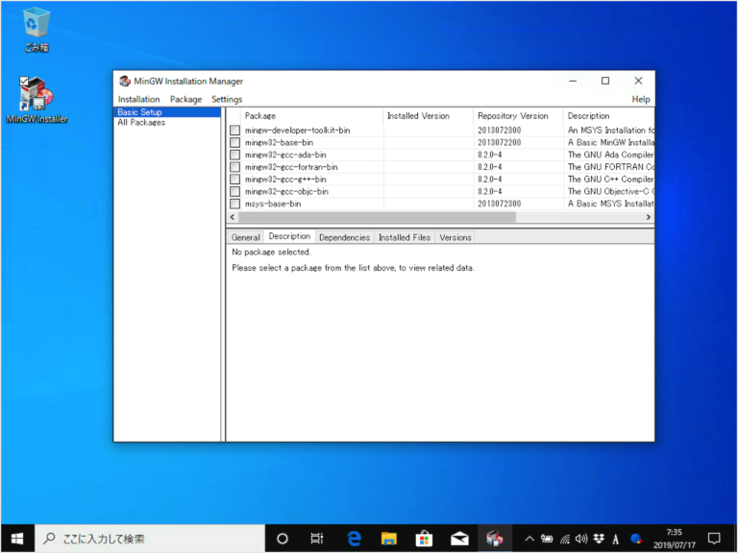This screenshot has width=738, height=553.
Task: Click the blue tray icon beside clock
Action: (636, 539)
